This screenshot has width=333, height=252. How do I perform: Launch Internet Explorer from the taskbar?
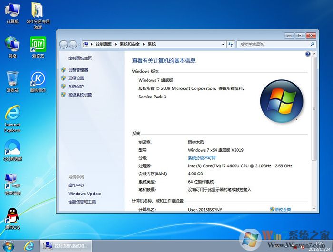coord(29,246)
